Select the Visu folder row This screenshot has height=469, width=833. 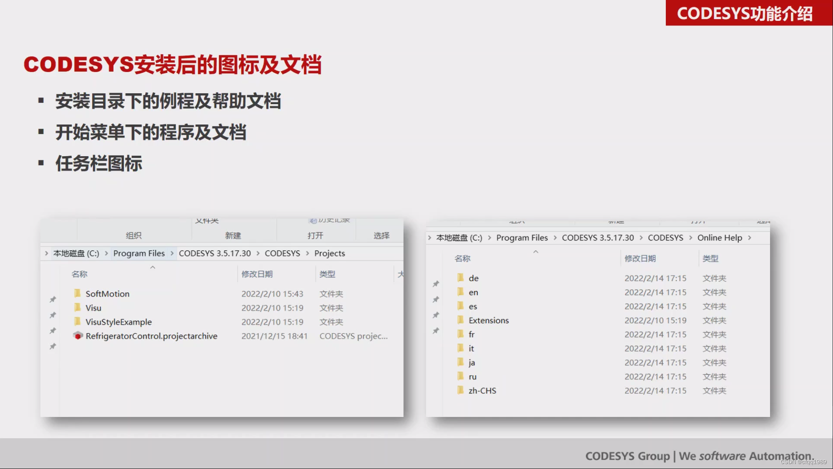(93, 308)
